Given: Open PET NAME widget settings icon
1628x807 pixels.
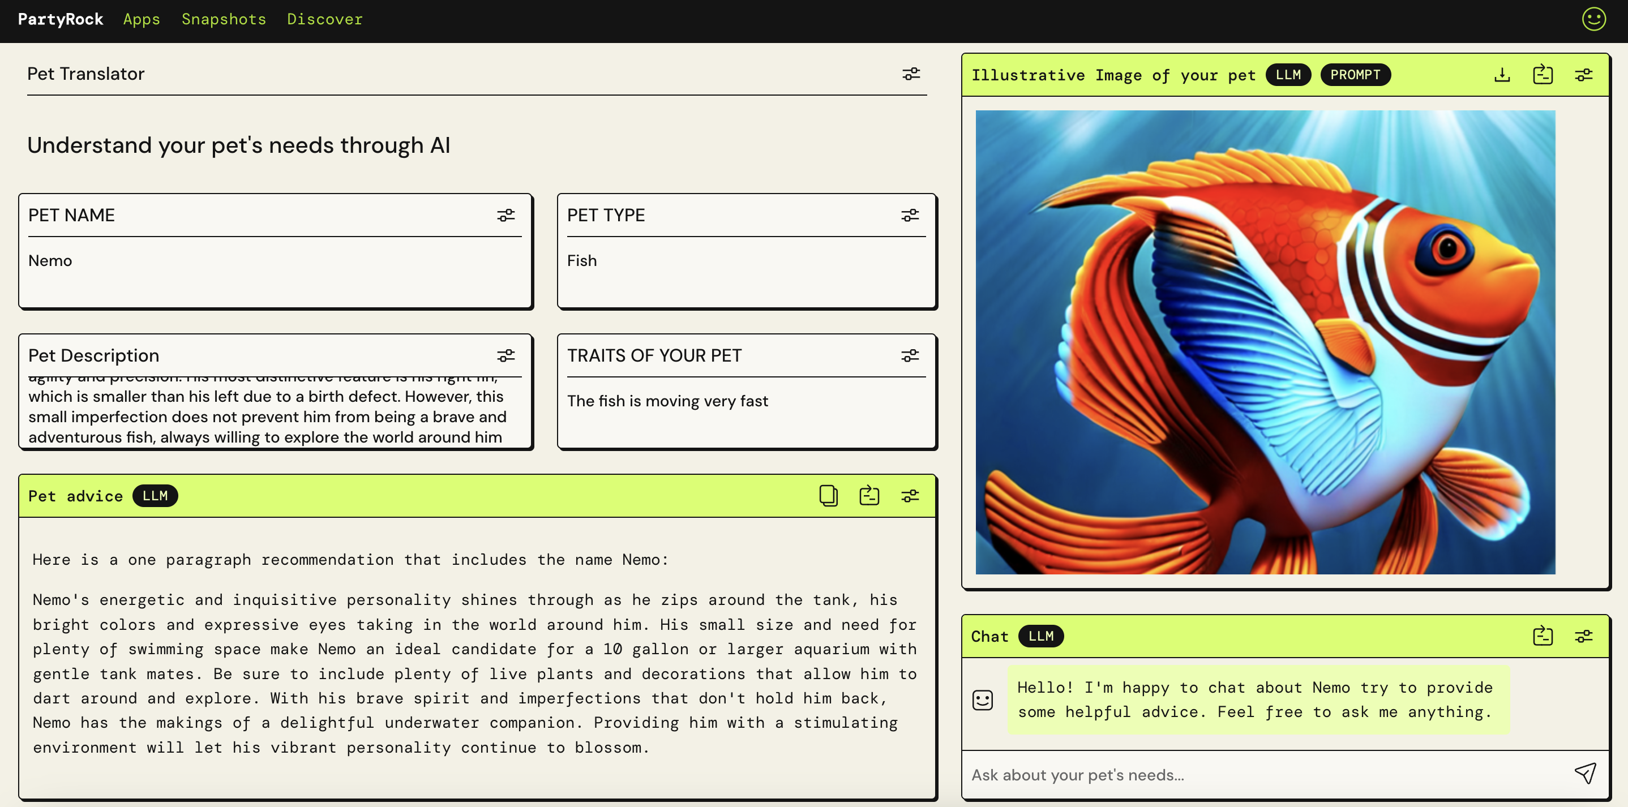Looking at the screenshot, I should coord(505,216).
